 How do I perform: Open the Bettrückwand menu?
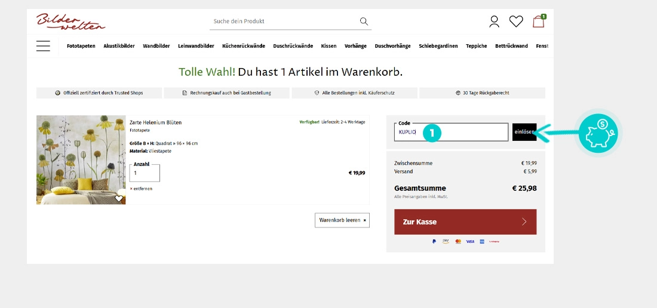pos(512,46)
